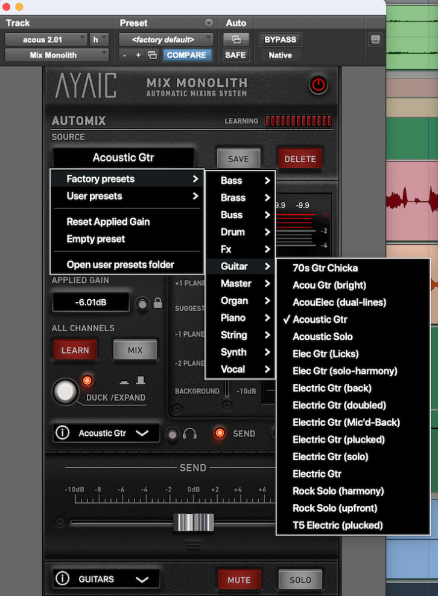Screen dimensions: 438x596
Task: Select the expand mode tall bar icon
Action: [x=141, y=380]
